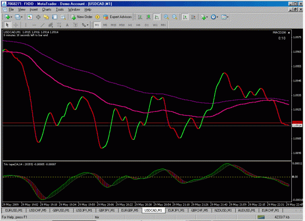Select the Trendline drawing tool

[42, 25]
